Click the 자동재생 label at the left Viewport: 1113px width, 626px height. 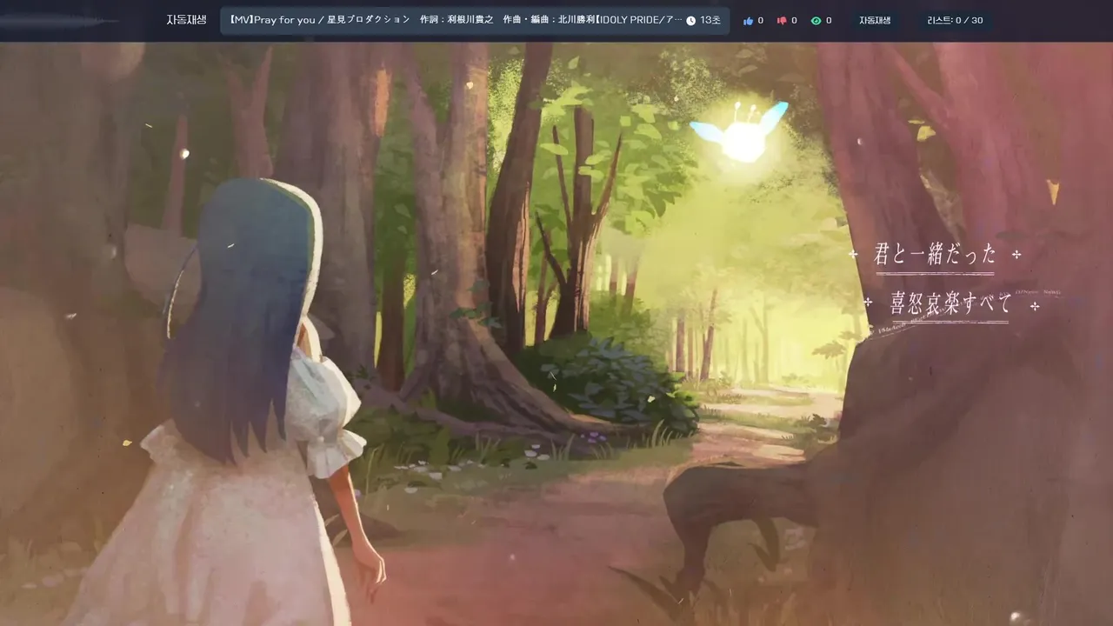[186, 20]
